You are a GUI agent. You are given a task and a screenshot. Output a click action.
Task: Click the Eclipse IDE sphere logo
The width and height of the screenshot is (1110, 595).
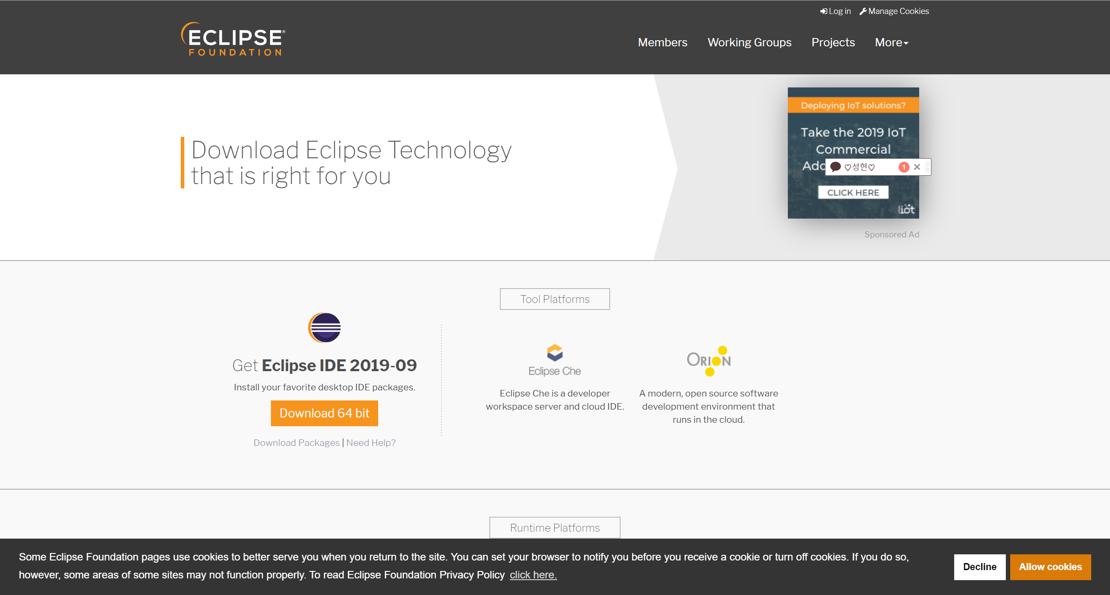coord(324,328)
